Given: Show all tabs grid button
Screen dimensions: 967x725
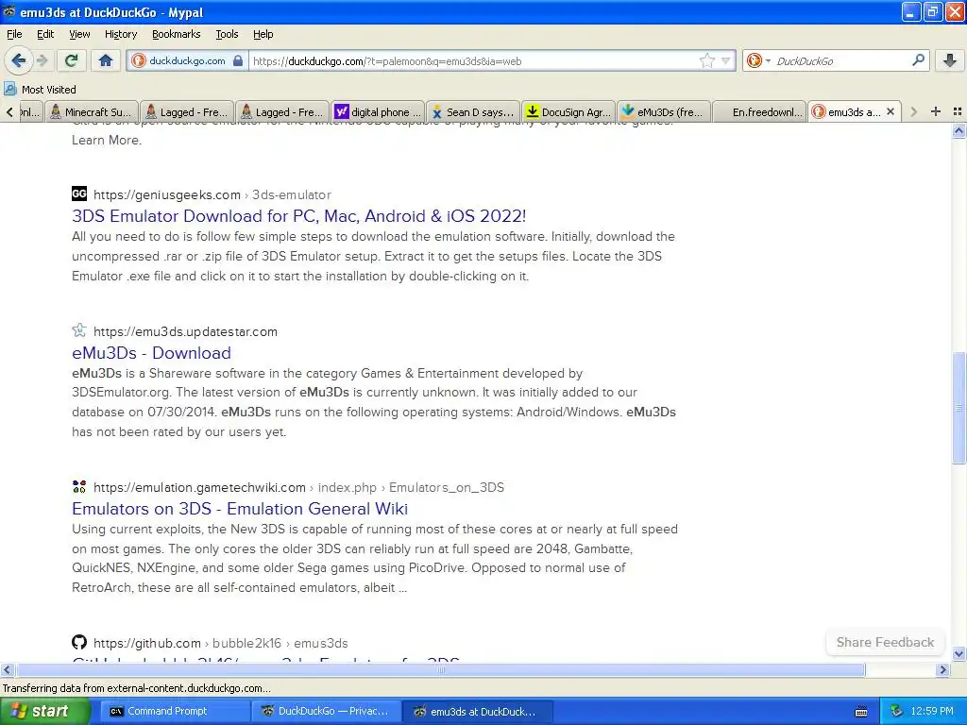Looking at the screenshot, I should click(x=958, y=111).
